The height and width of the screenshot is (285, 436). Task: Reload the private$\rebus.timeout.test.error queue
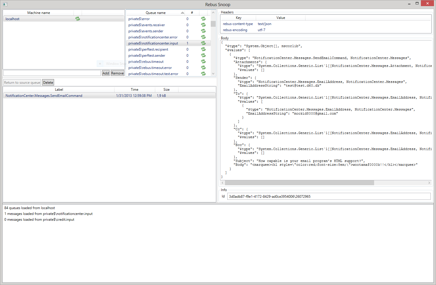tap(203, 74)
